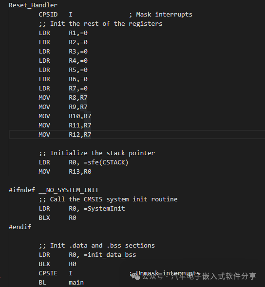Click the #endif directive
265x287 pixels.
coord(20,227)
